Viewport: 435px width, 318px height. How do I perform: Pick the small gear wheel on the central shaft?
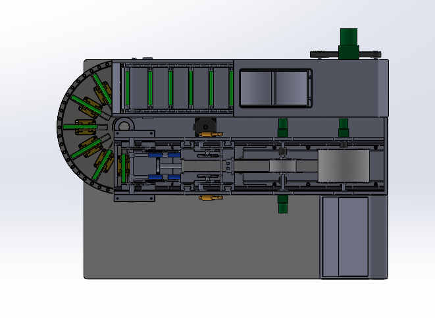click(x=282, y=166)
